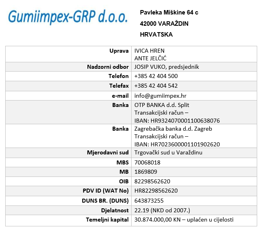Viewport: 264px width, 230px height.
Task: Click the country text 'HRVATSKA'
Action: [156, 35]
